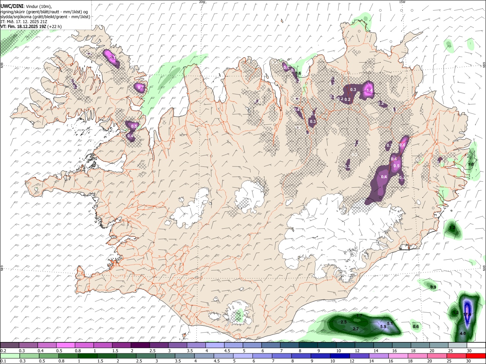Click the 2.7 rain value off south coast
Image resolution: width=486 pixels, height=364 pixels.
pyautogui.click(x=356, y=329)
